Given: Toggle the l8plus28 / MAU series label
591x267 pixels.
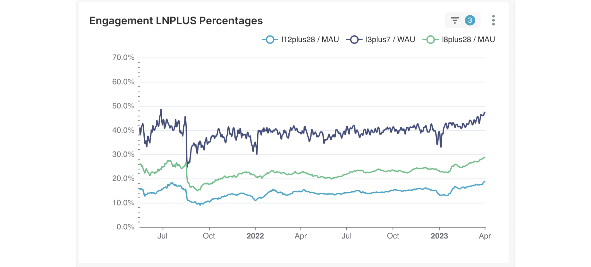Looking at the screenshot, I should tap(468, 40).
